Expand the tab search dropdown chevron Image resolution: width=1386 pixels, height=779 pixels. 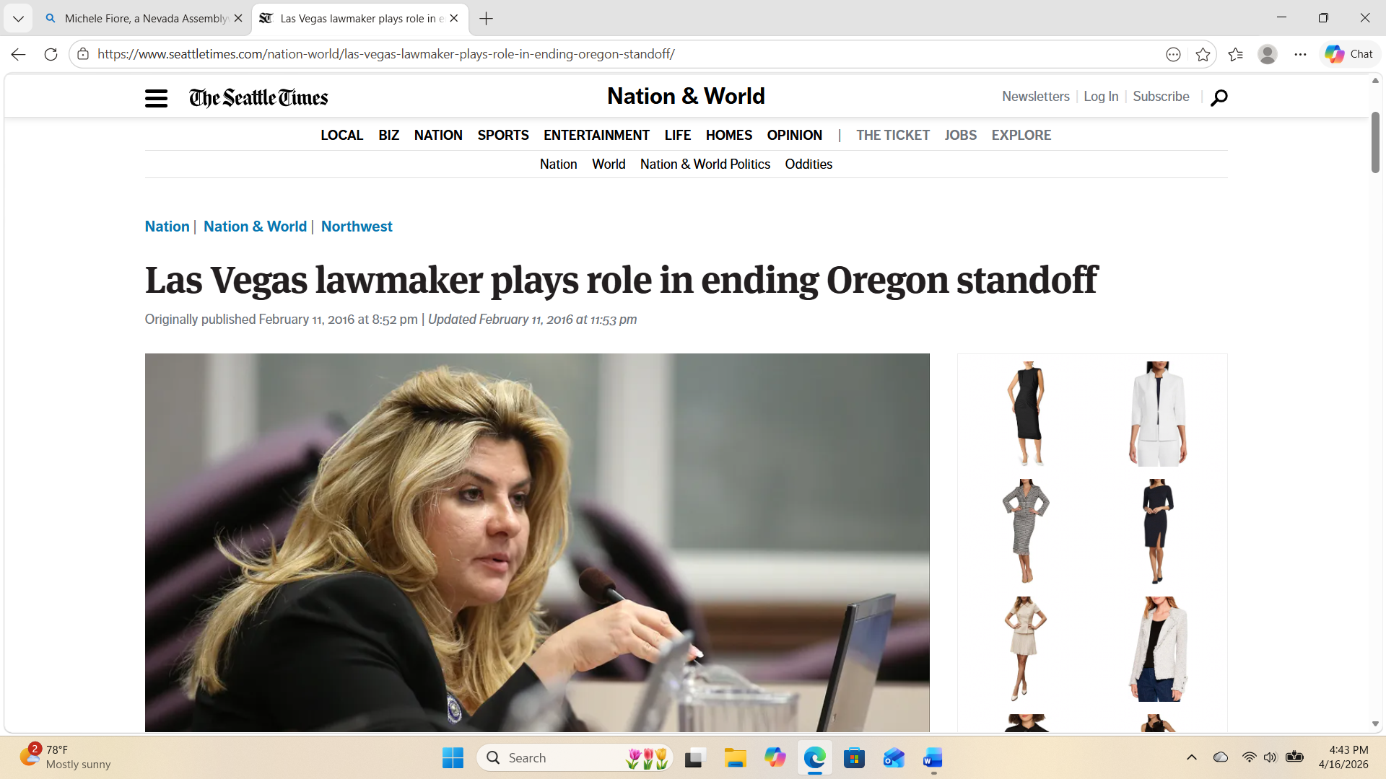tap(18, 18)
